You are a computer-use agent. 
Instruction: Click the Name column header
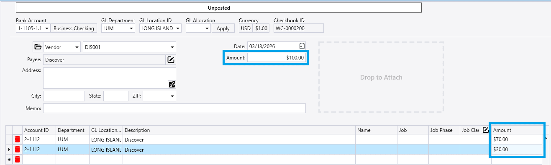click(x=376, y=130)
